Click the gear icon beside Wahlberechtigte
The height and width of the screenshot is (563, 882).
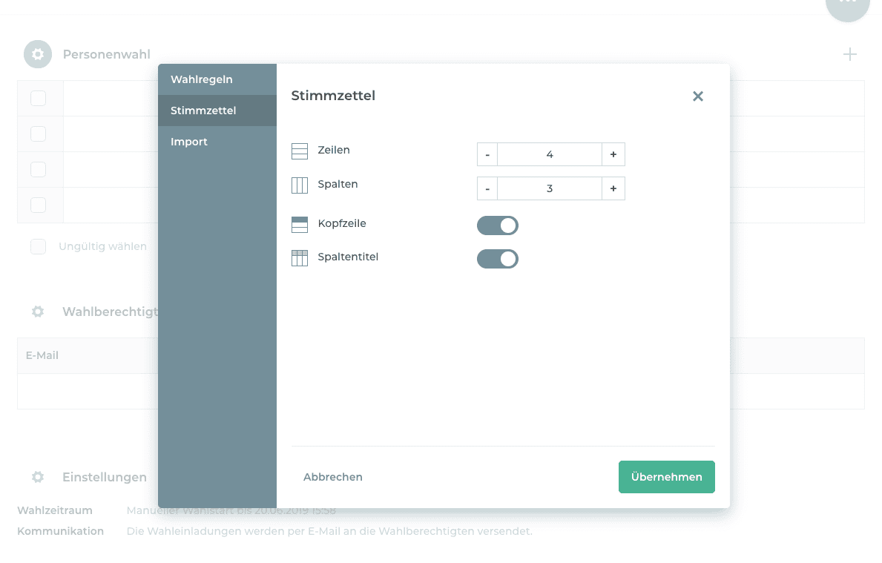coord(38,312)
